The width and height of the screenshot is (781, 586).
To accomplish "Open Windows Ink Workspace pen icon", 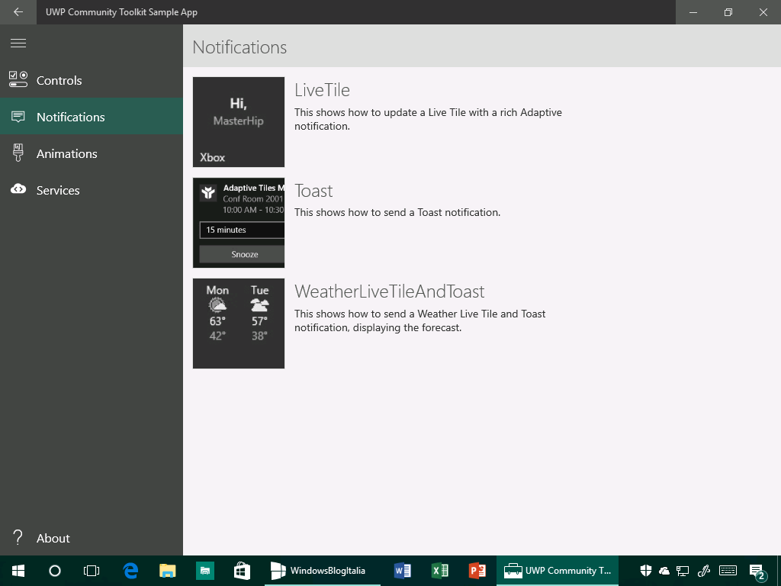I will [703, 571].
